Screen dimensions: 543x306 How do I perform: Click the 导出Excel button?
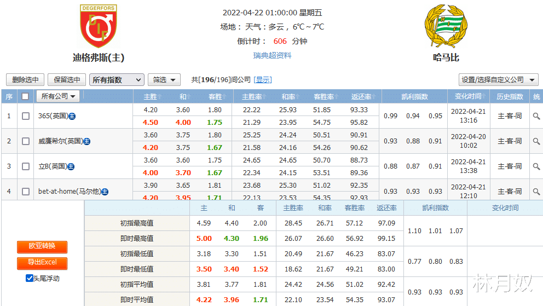[42, 263]
